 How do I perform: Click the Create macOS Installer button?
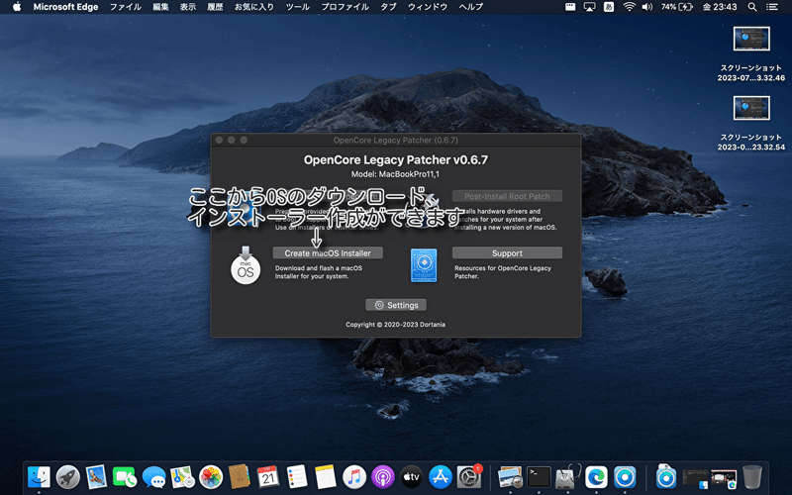click(x=328, y=253)
